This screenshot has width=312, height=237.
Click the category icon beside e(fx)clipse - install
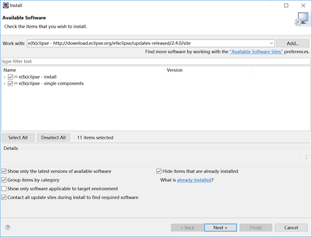16,77
